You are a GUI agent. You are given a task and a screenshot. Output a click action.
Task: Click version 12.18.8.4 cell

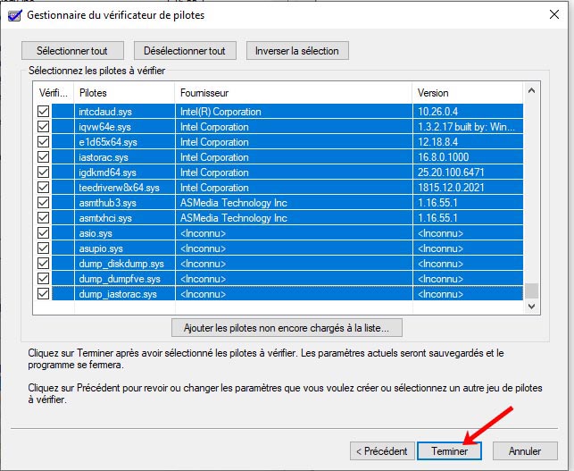(437, 142)
